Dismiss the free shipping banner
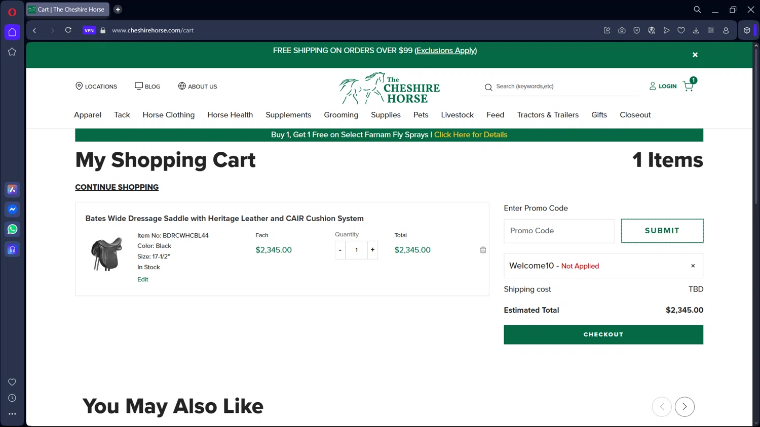Screen dimensions: 760x427 pyautogui.click(x=695, y=55)
